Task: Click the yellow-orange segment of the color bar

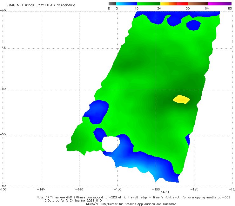Action: coord(169,4)
